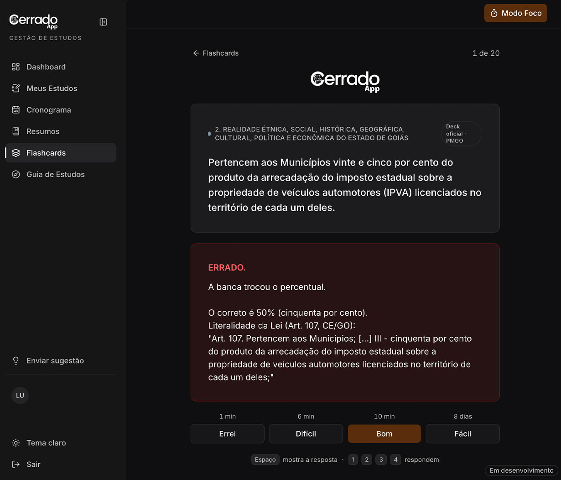Click the Cerrado App logo in sidebar
This screenshot has height=480, width=561.
click(33, 21)
